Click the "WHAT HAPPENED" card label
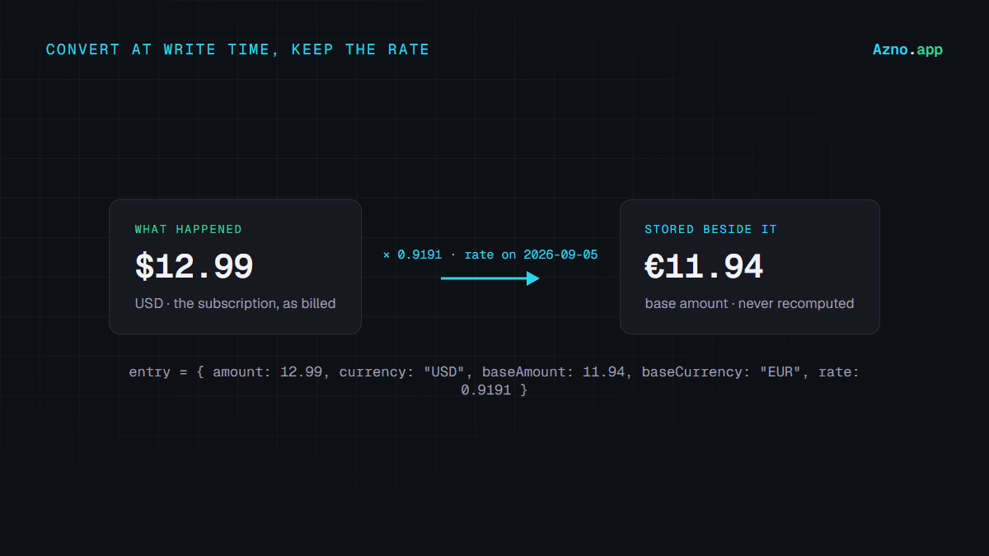The height and width of the screenshot is (556, 989). 189,229
